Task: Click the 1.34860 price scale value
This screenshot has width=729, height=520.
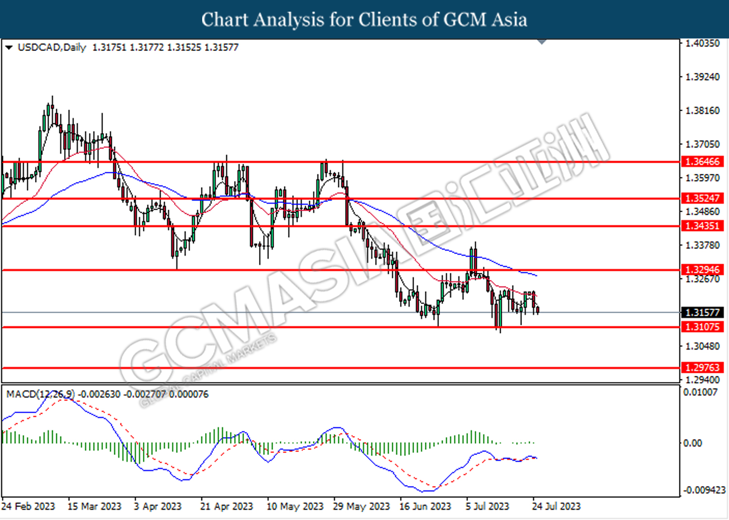Action: pyautogui.click(x=702, y=212)
